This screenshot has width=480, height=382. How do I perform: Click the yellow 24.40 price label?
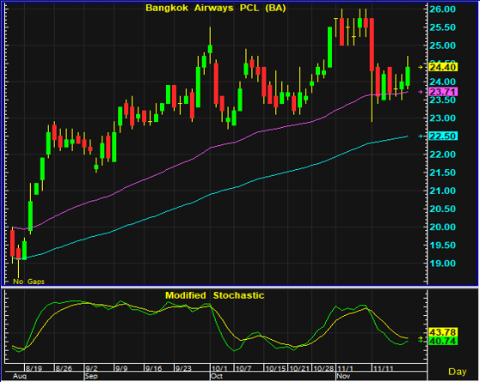(443, 67)
